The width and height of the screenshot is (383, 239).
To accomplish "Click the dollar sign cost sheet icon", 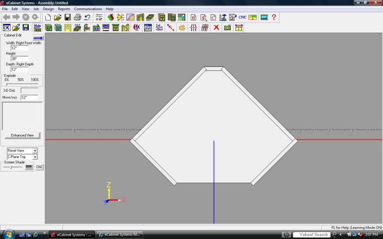I will point(203,17).
